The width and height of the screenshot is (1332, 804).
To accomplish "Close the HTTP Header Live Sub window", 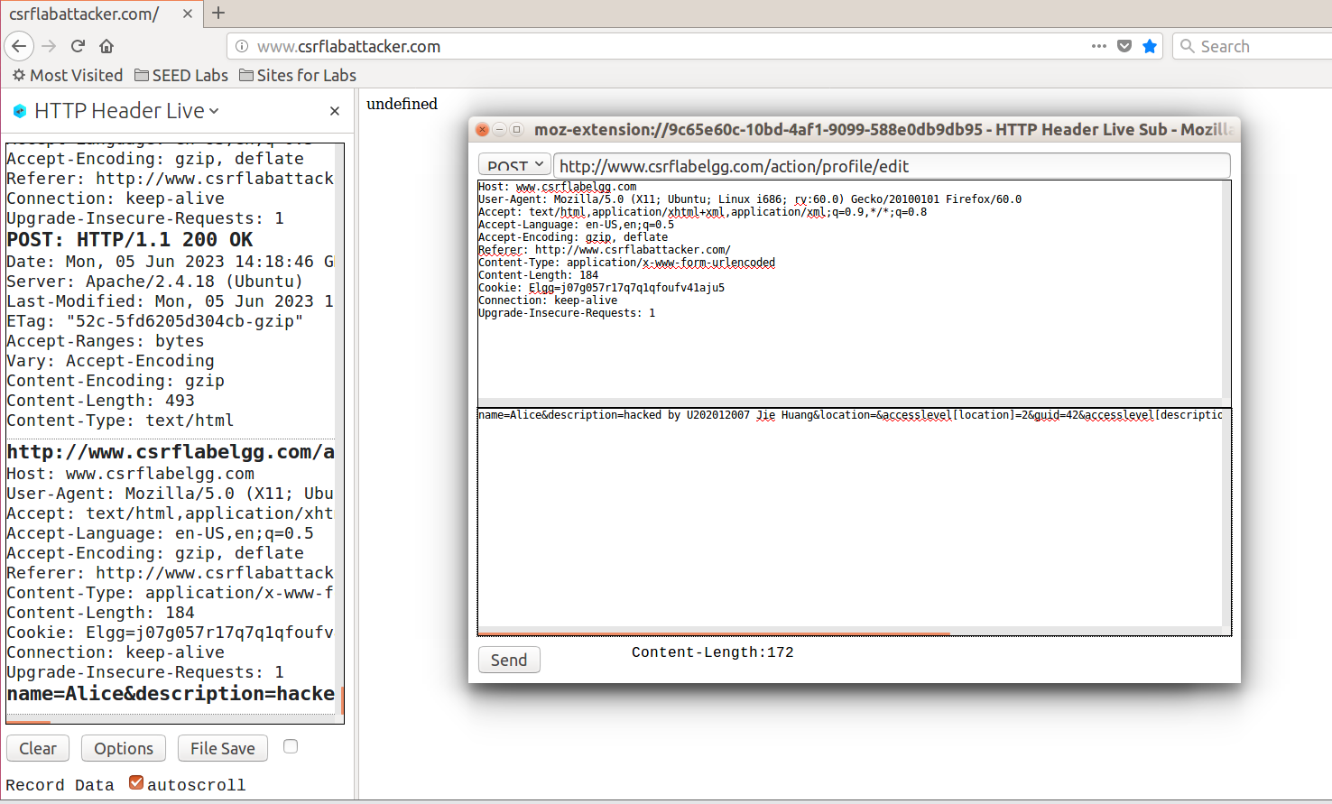I will point(482,130).
